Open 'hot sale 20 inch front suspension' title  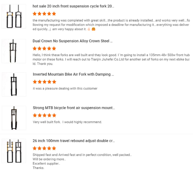click(x=73, y=6)
